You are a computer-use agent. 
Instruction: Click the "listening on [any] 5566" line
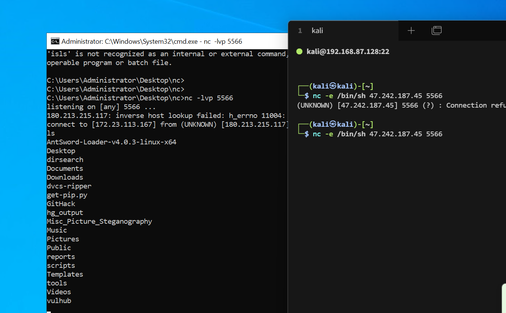101,107
